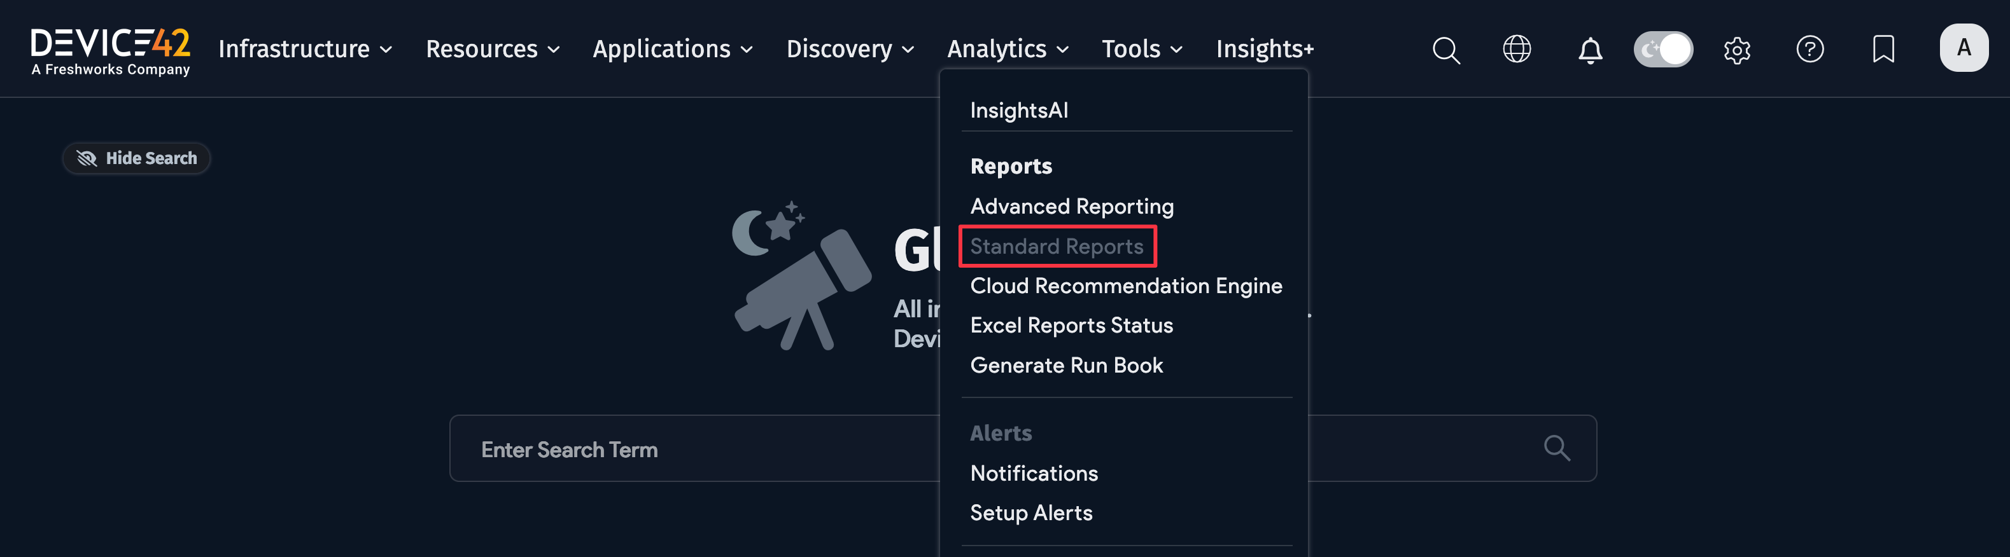Expand the Discovery dropdown

click(850, 49)
